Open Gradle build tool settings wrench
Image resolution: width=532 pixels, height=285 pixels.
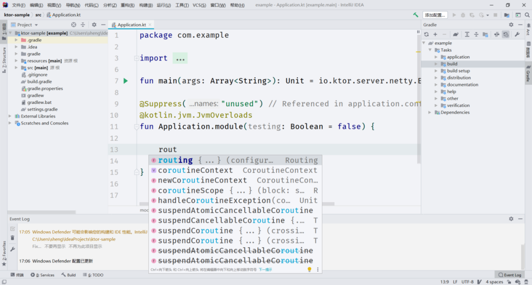[x=517, y=34]
